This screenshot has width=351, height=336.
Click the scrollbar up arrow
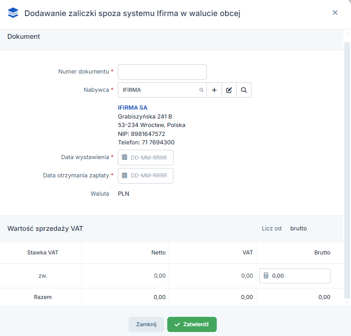[x=347, y=34]
